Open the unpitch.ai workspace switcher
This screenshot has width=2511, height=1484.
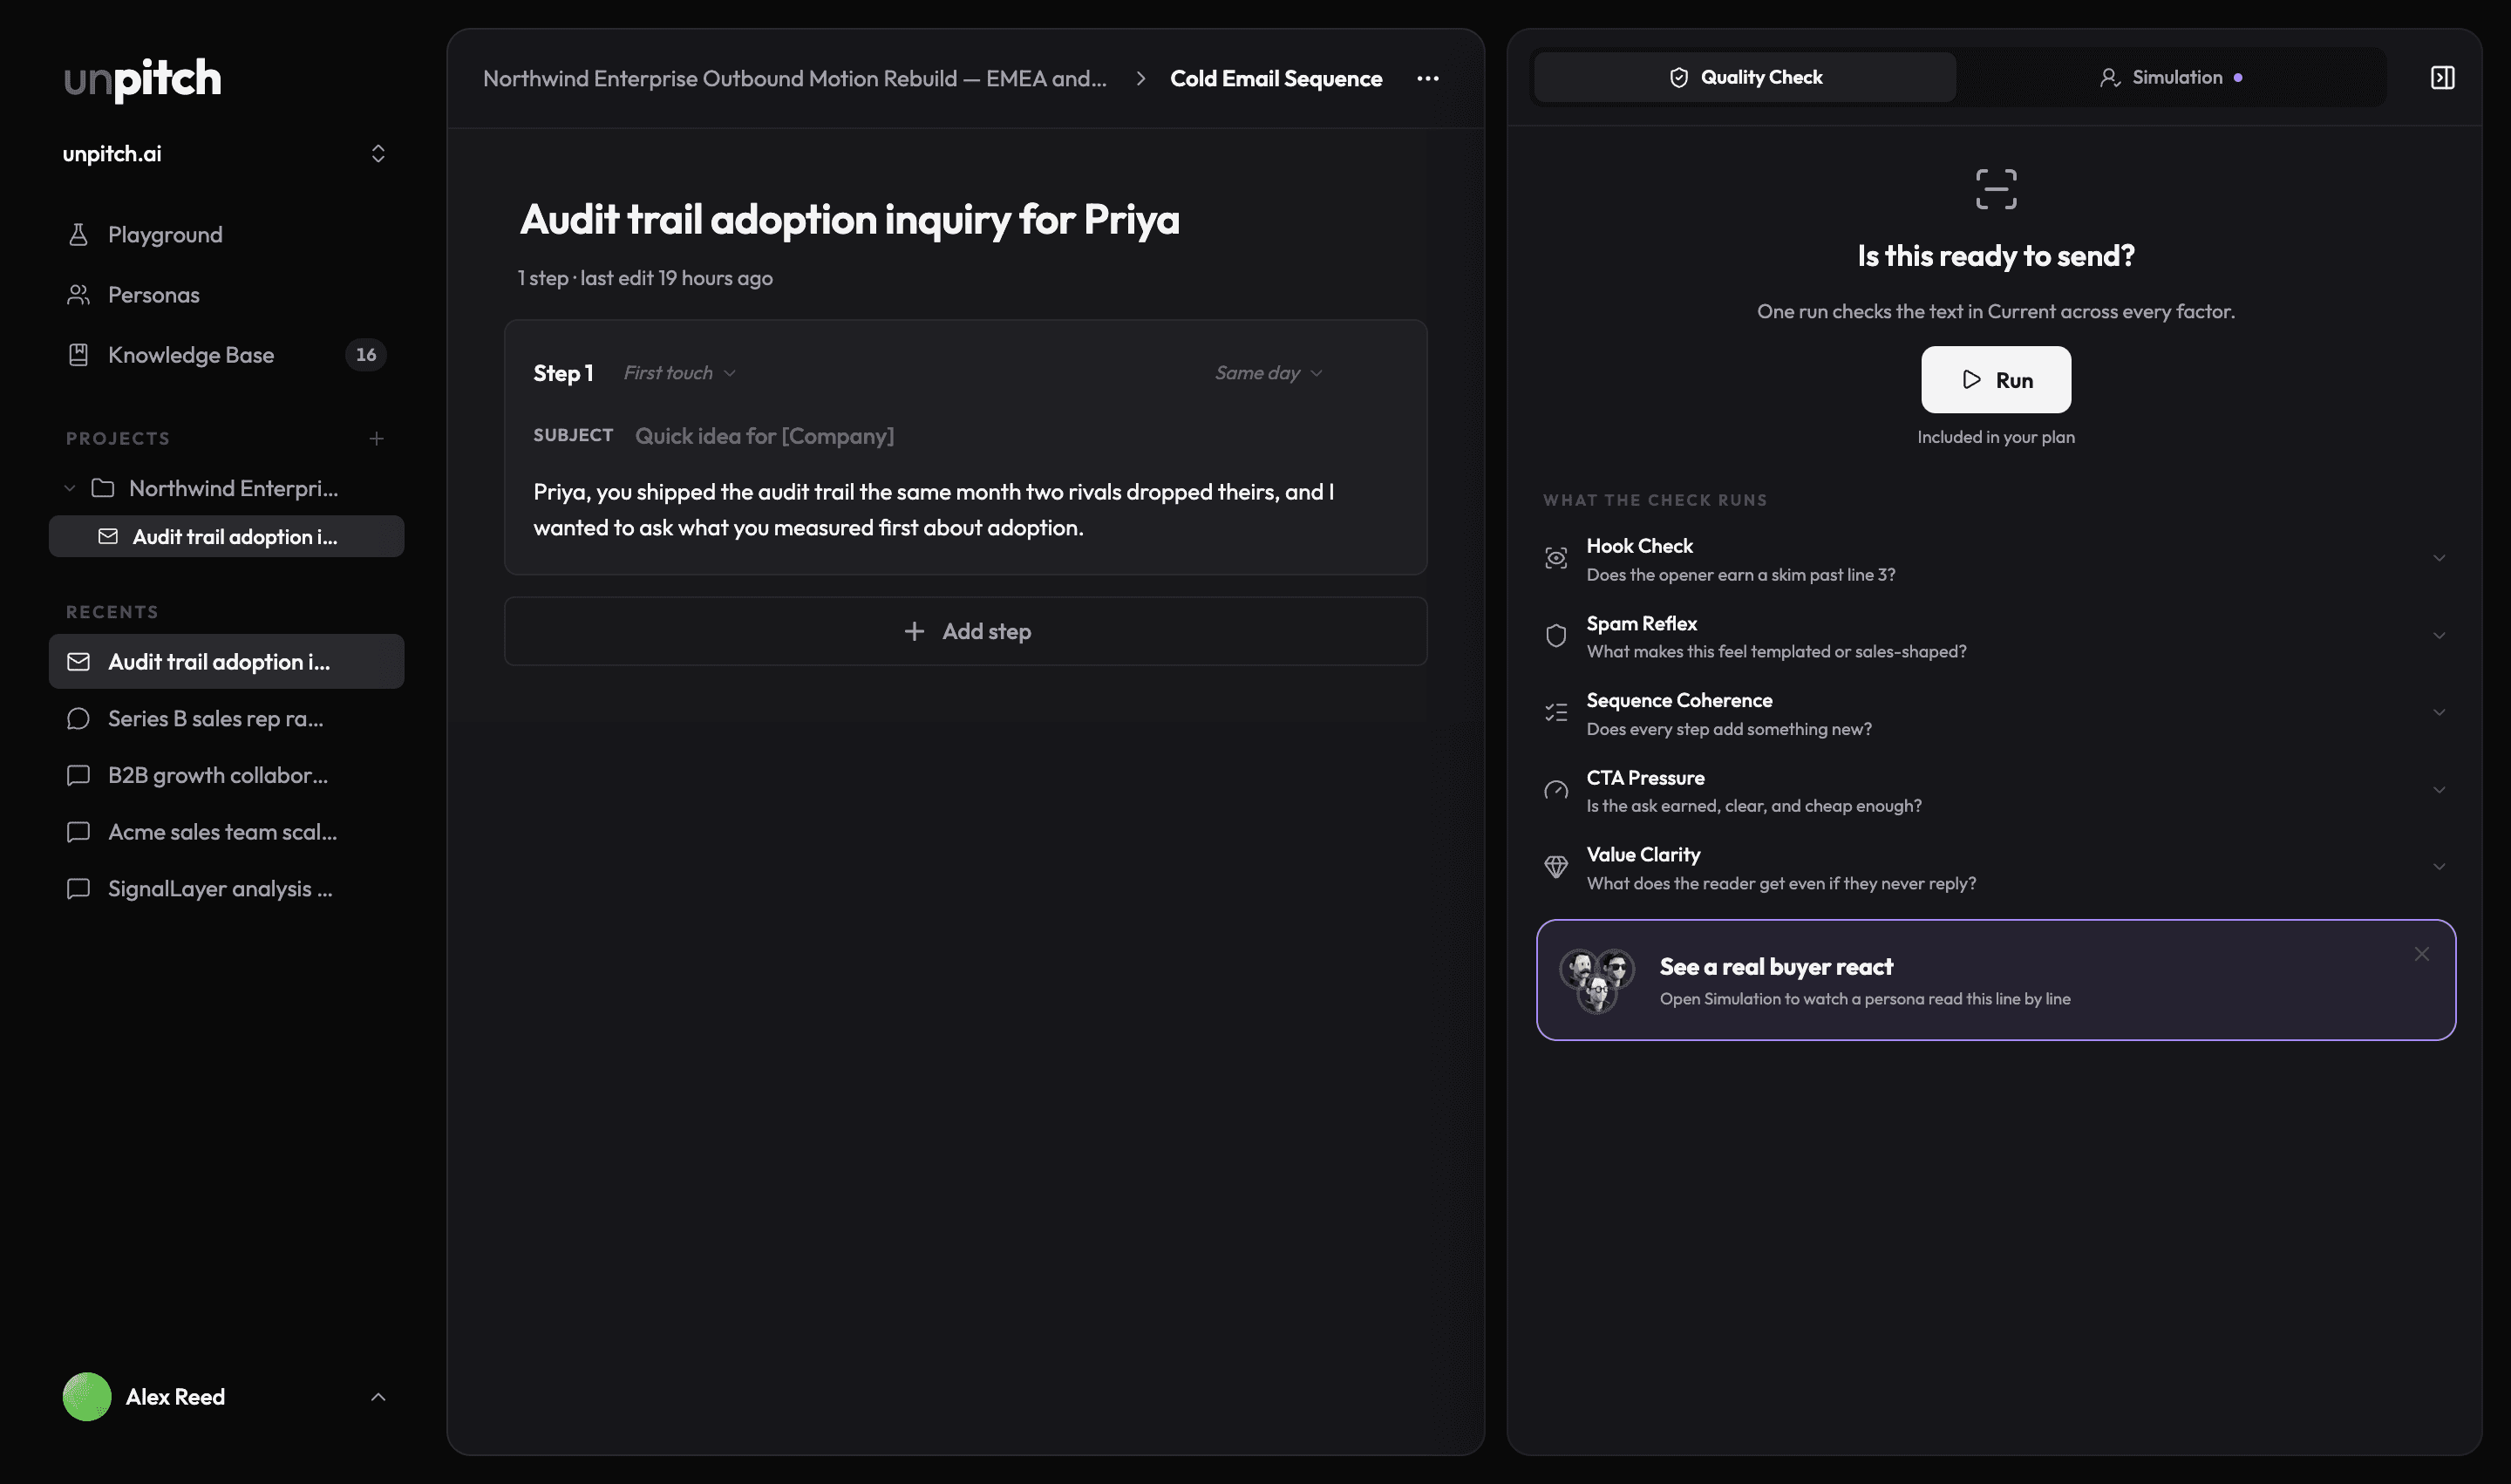226,153
